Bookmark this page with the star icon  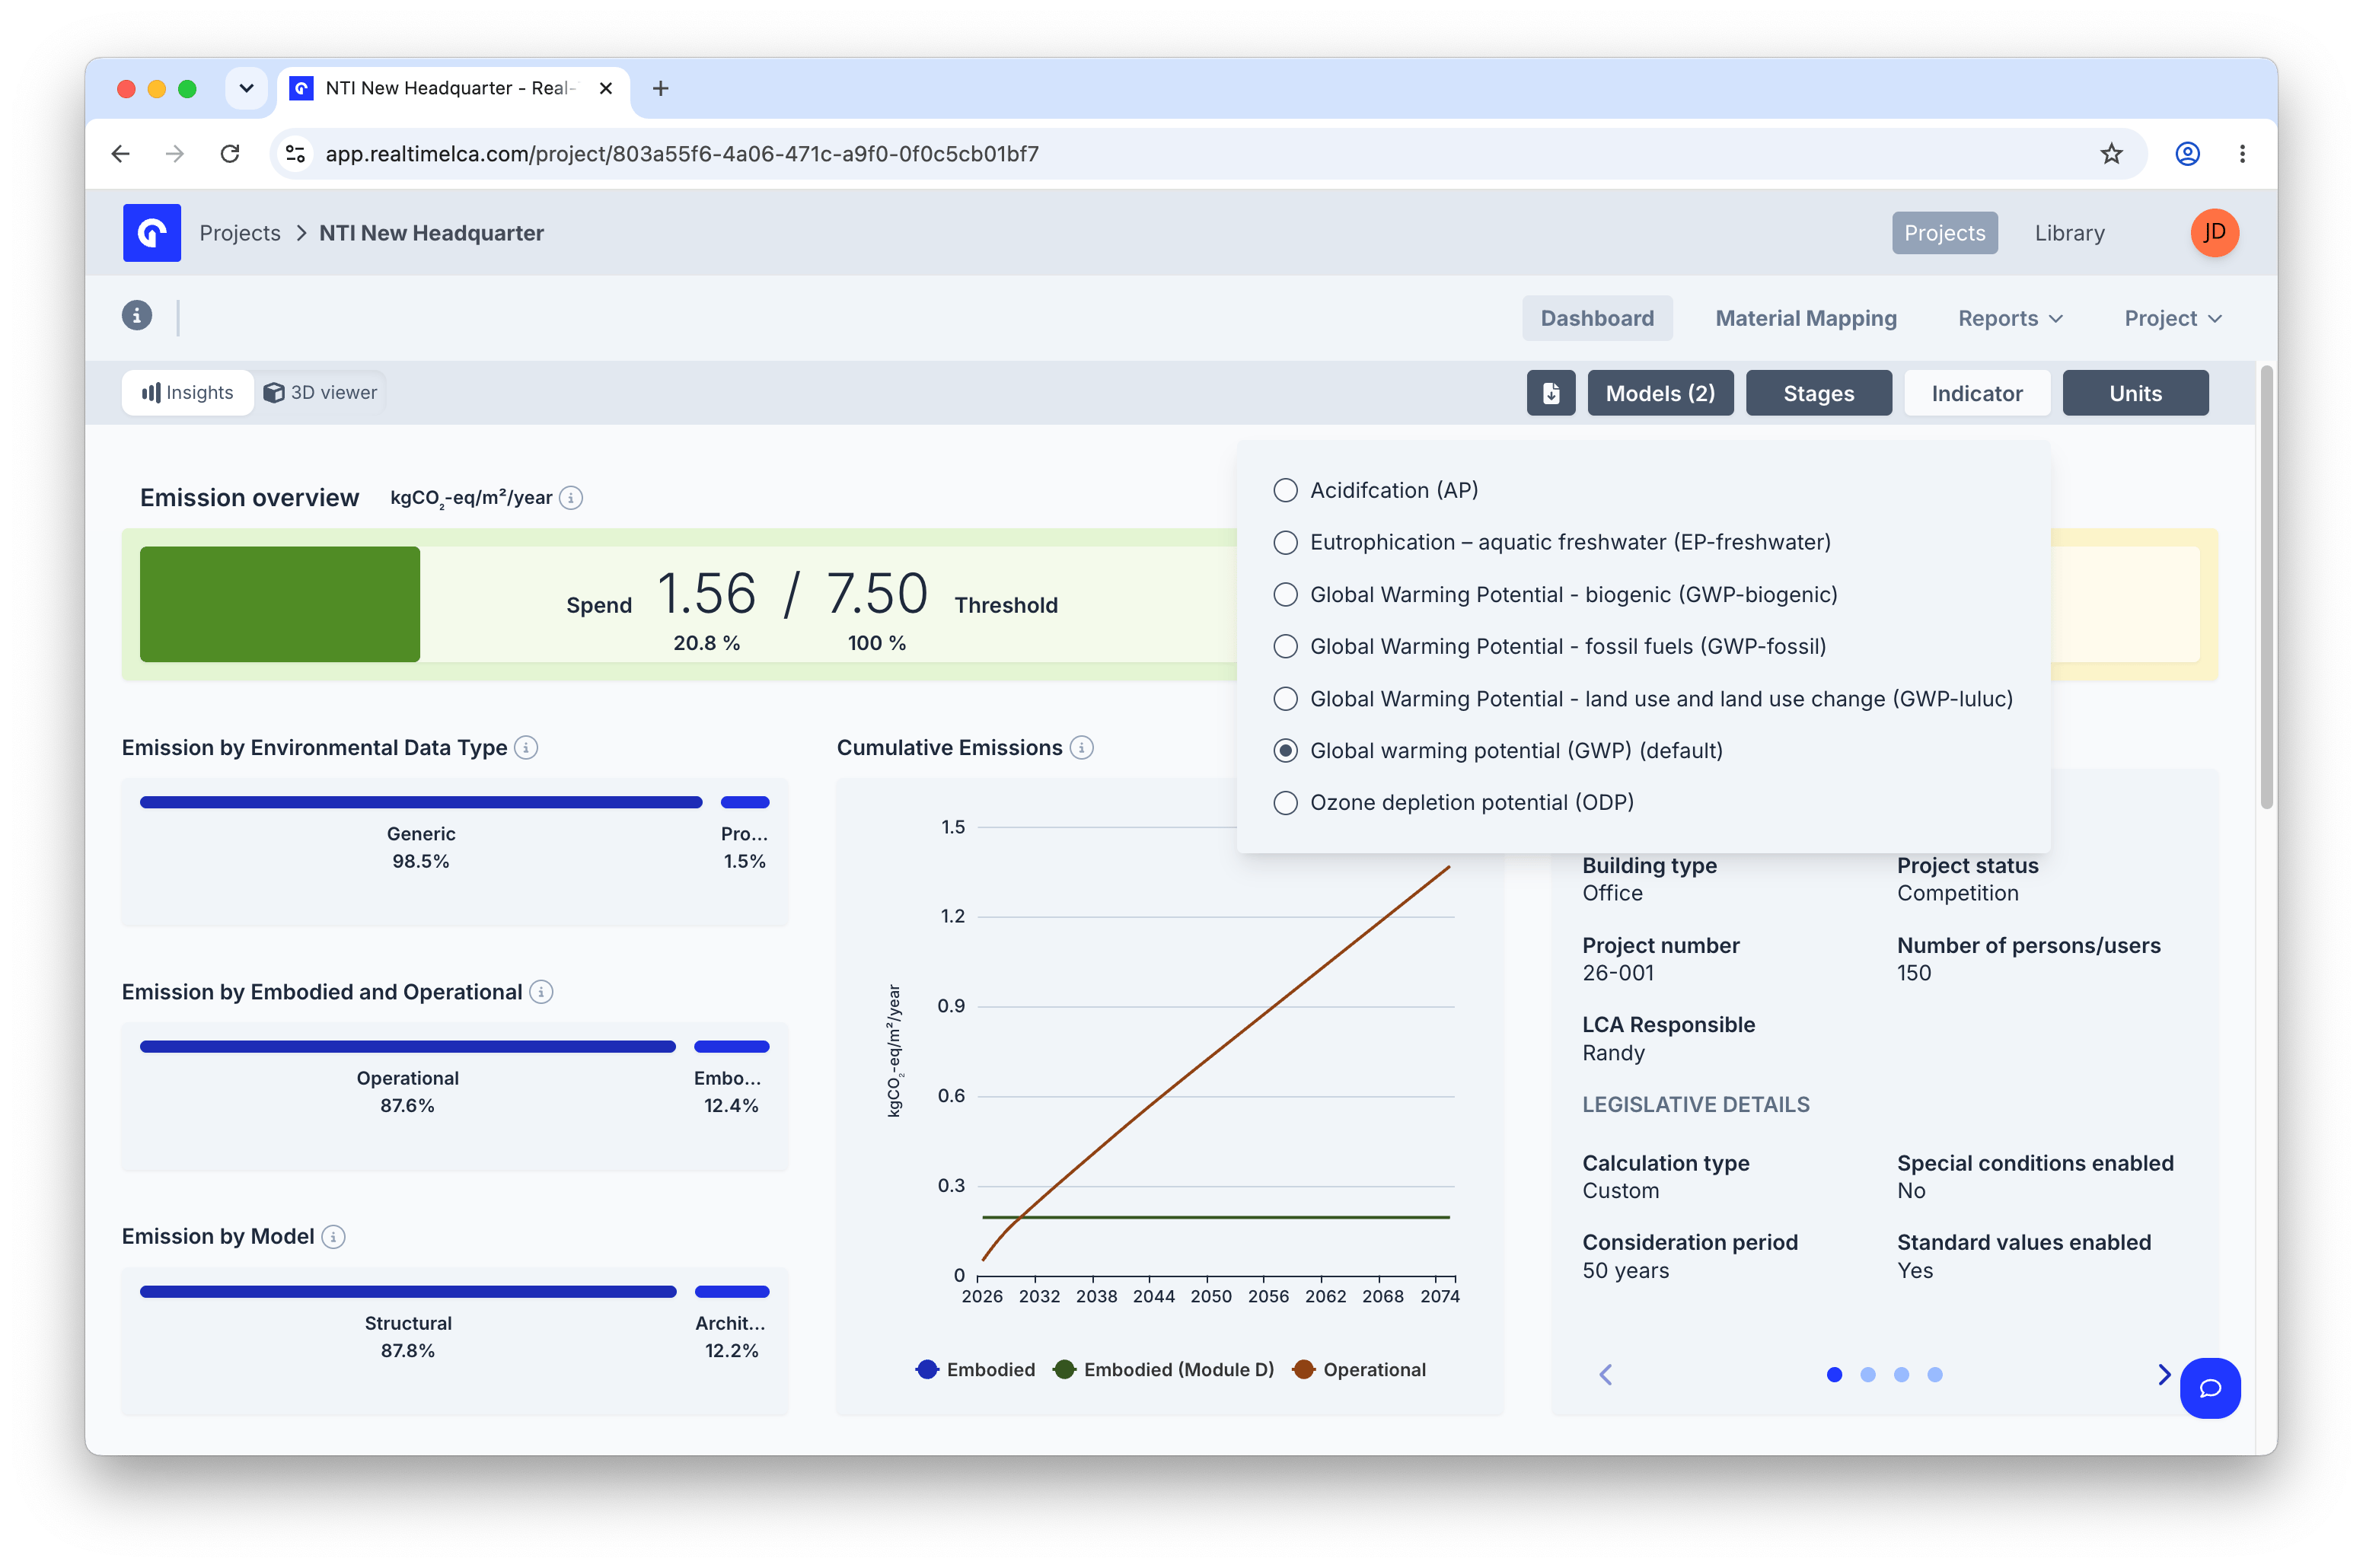pos(2111,154)
